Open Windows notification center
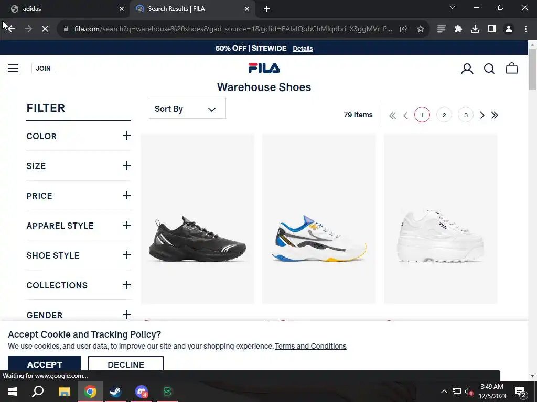Viewport: 537px width, 402px height. click(x=521, y=392)
